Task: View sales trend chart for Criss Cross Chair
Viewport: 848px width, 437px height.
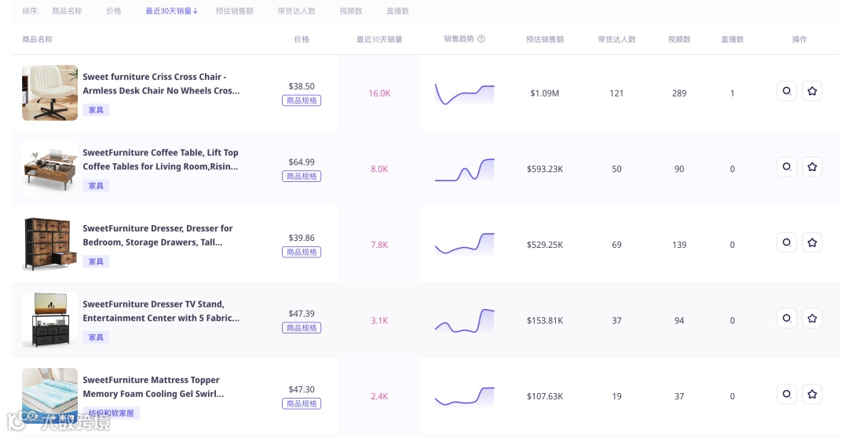Action: (465, 94)
